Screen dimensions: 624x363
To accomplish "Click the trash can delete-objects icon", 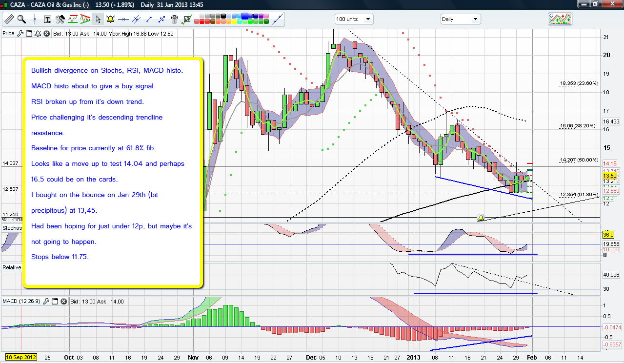I will point(174,20).
